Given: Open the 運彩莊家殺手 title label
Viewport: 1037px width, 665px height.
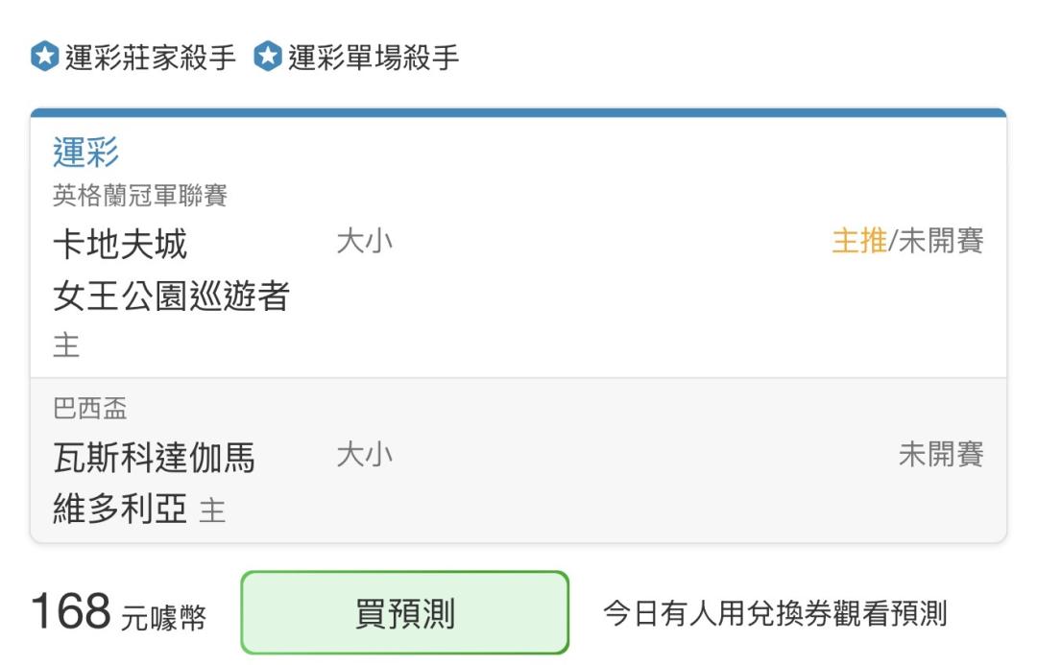Looking at the screenshot, I should tap(150, 58).
